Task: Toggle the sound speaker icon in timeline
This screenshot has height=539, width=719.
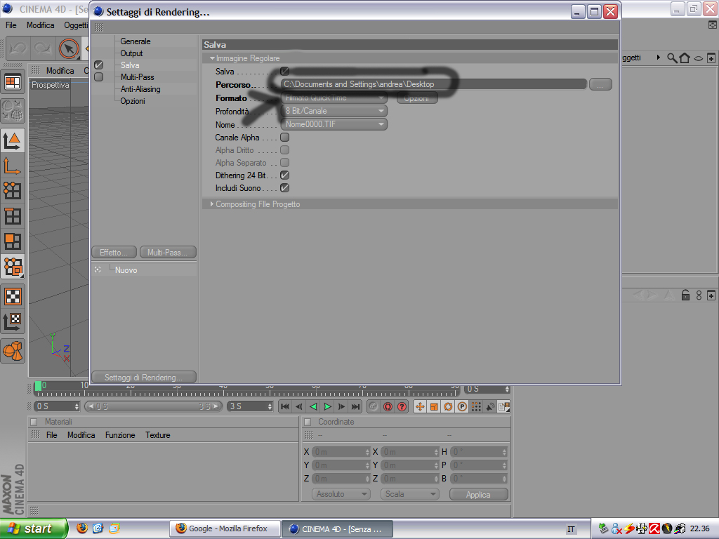Action: [490, 406]
